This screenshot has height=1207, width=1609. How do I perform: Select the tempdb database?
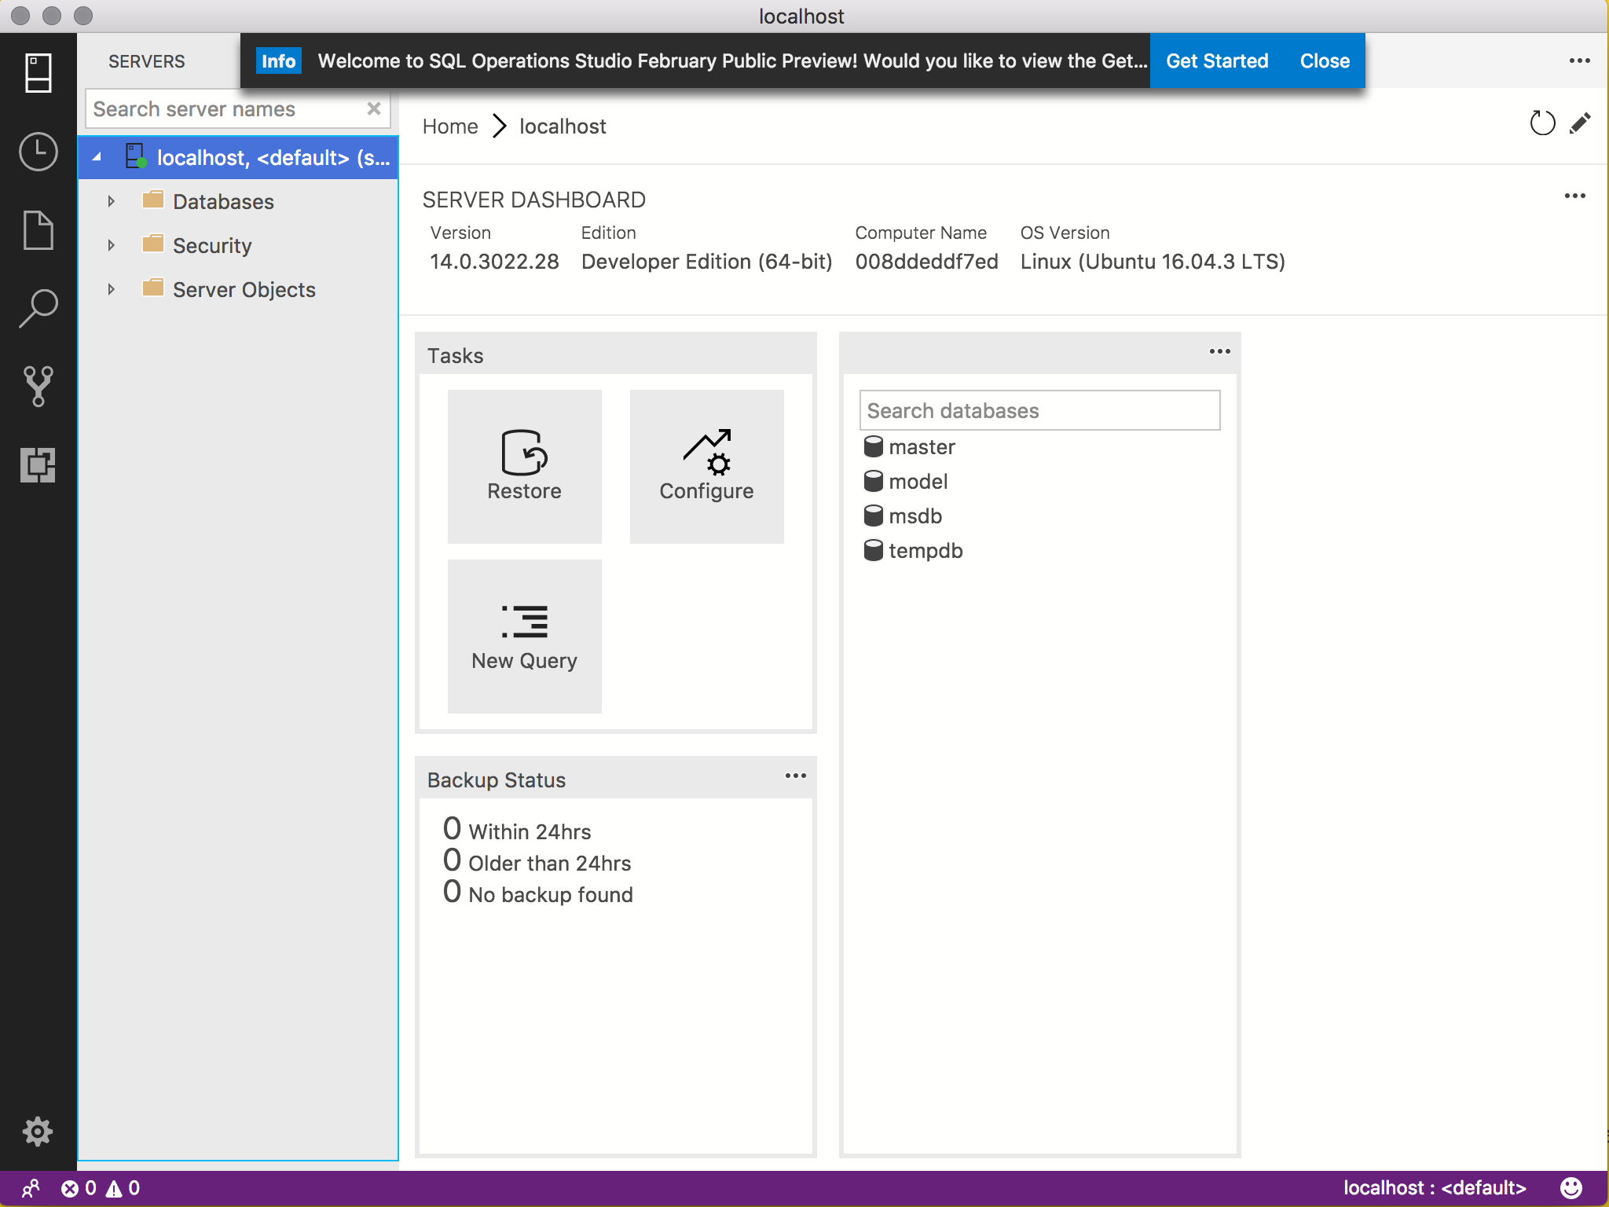(x=925, y=549)
